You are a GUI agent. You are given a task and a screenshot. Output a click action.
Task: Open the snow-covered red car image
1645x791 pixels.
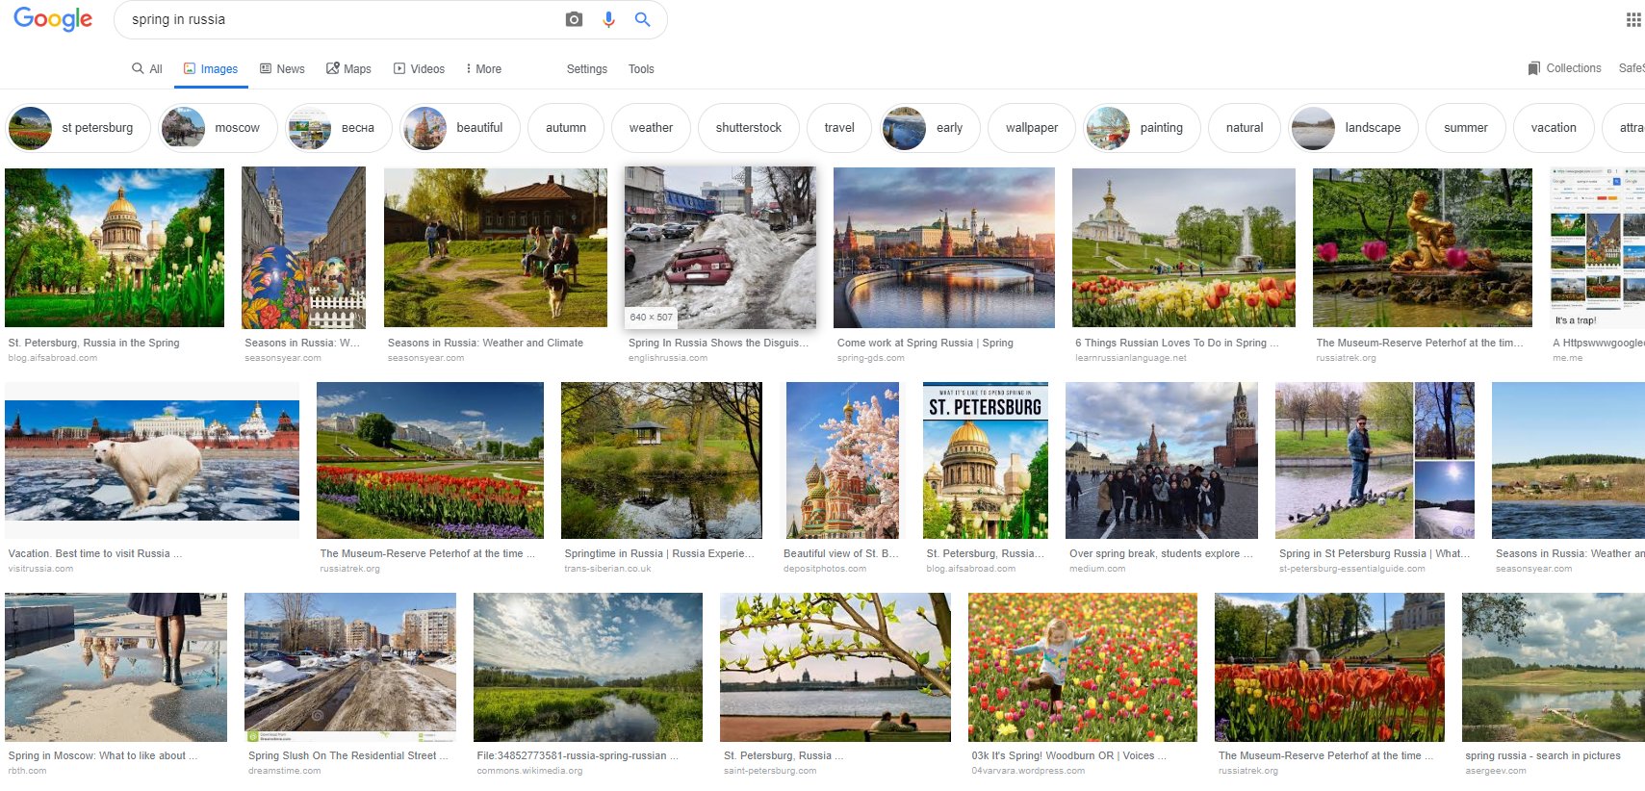point(720,247)
